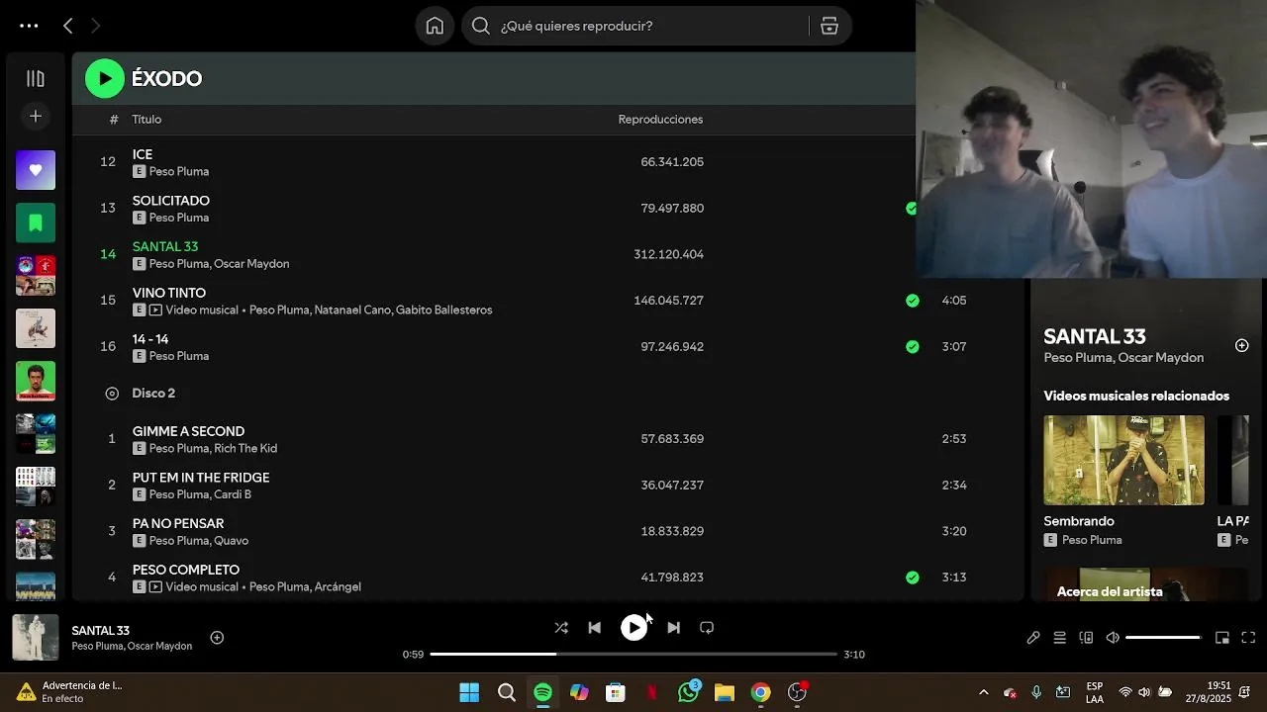Open the three-dot app menu
This screenshot has height=712, width=1267.
29,26
